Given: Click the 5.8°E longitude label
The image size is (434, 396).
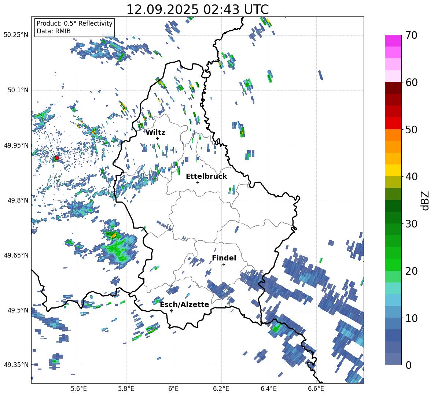Looking at the screenshot, I should point(126,389).
